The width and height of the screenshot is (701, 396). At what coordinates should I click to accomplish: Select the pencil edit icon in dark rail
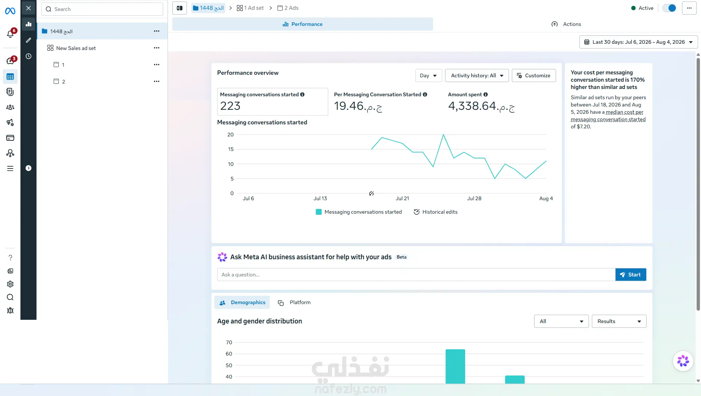[28, 40]
